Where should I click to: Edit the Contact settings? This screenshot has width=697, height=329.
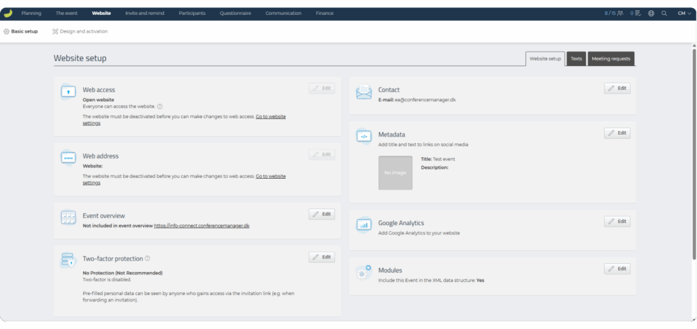(x=617, y=88)
